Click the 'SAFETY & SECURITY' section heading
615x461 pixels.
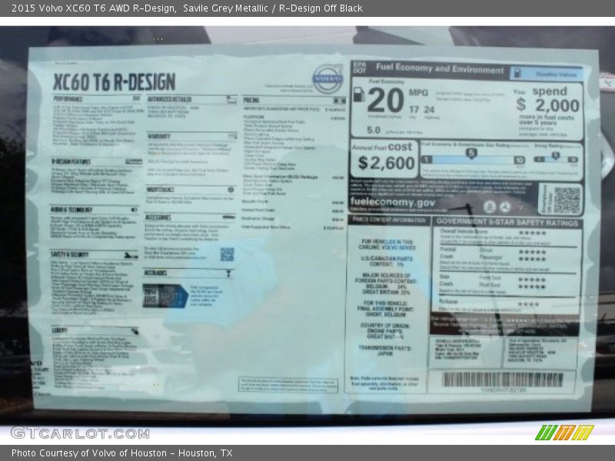[x=69, y=254]
